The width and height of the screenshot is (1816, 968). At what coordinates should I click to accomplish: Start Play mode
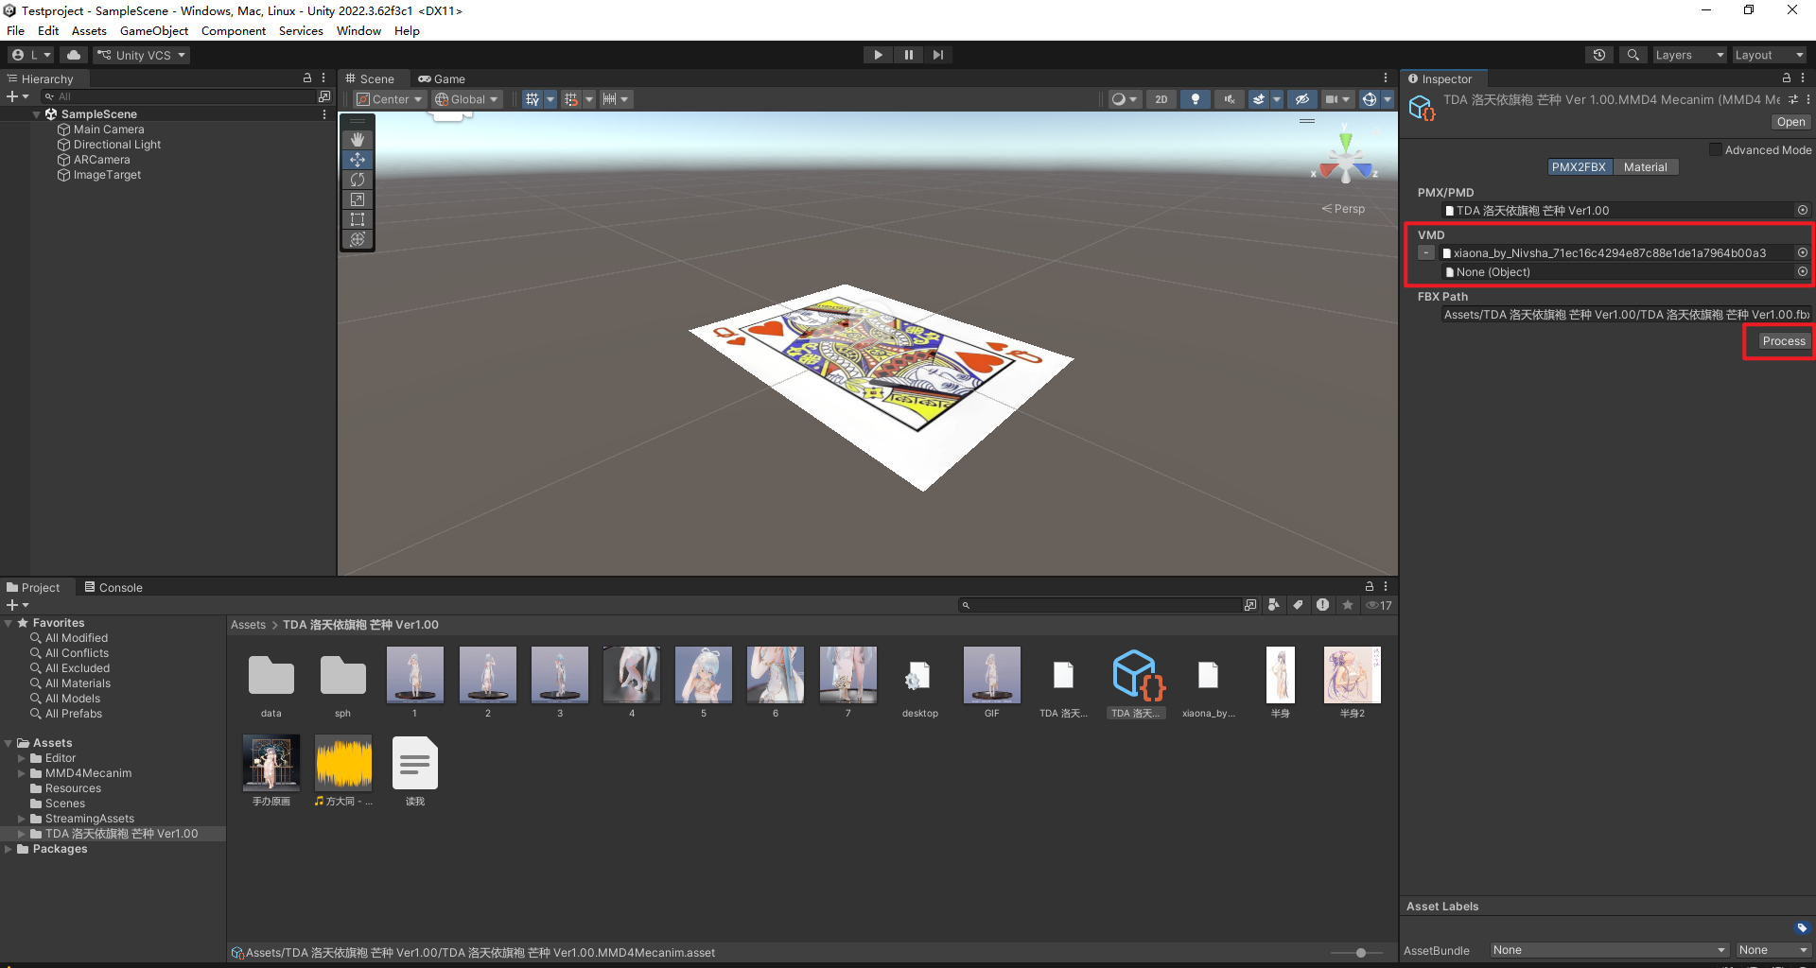pos(878,55)
